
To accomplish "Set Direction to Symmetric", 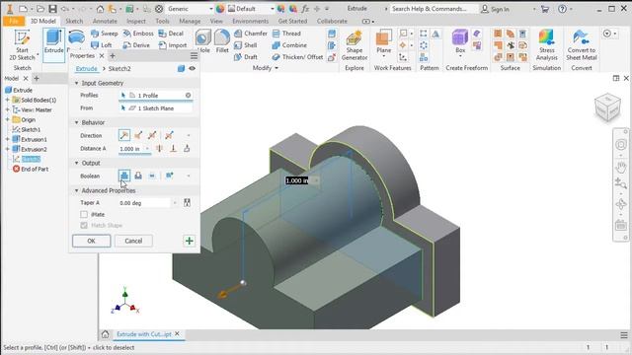I will (152, 135).
